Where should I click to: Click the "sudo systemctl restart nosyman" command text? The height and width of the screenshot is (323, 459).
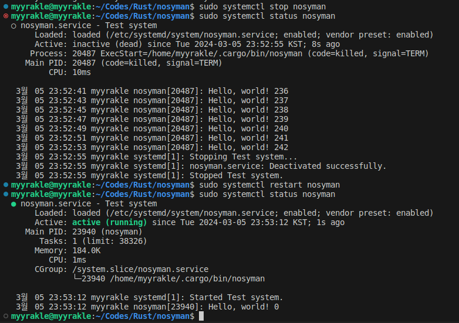coord(269,185)
